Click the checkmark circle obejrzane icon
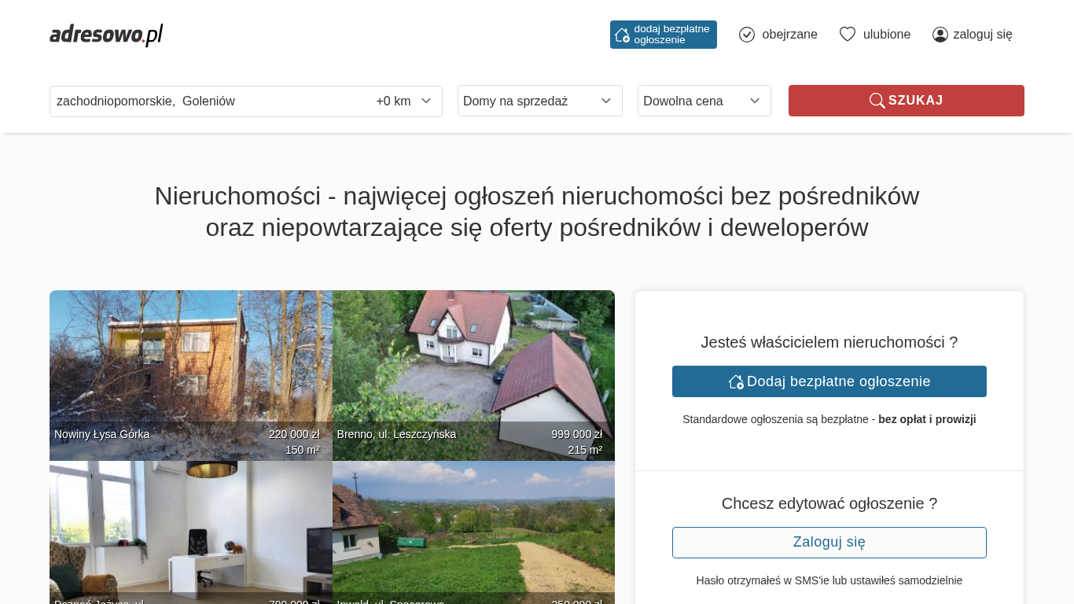 click(x=747, y=35)
